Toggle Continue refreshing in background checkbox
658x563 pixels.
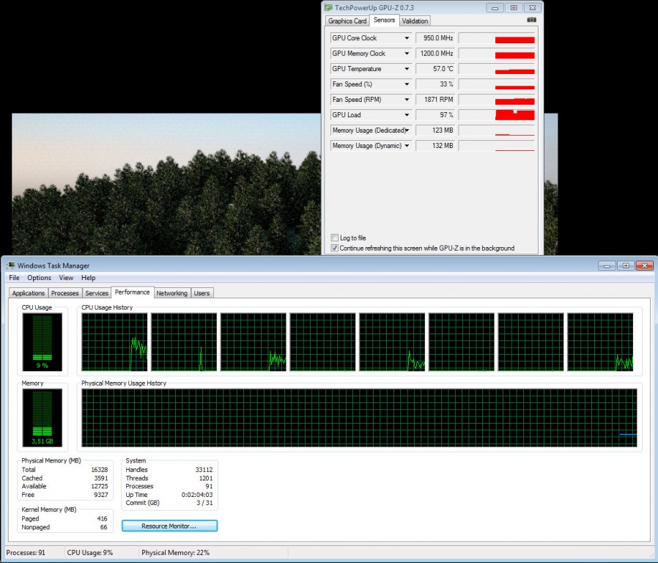pyautogui.click(x=334, y=248)
